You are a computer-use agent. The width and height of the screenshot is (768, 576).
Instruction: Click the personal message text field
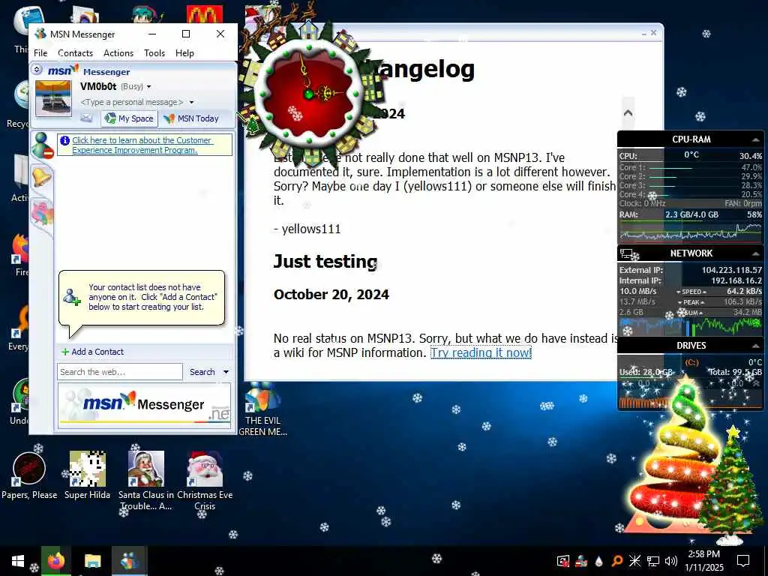pos(132,102)
